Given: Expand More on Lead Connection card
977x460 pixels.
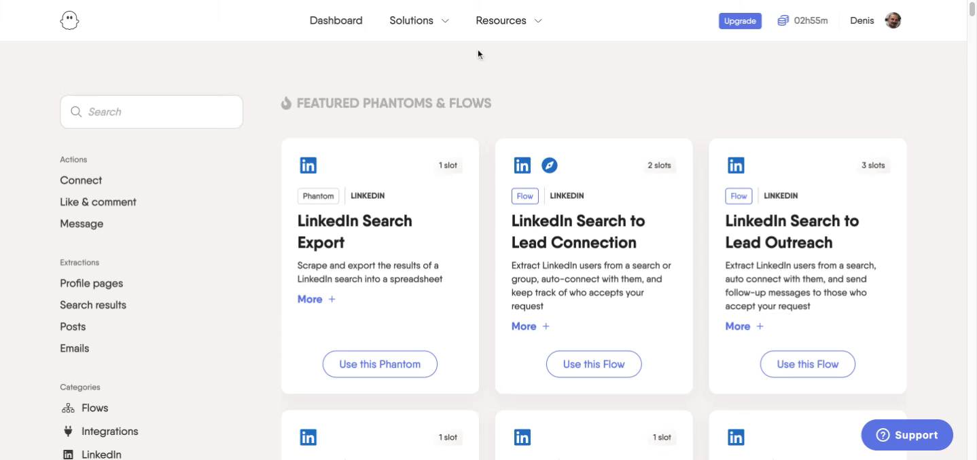Looking at the screenshot, I should click(x=531, y=326).
